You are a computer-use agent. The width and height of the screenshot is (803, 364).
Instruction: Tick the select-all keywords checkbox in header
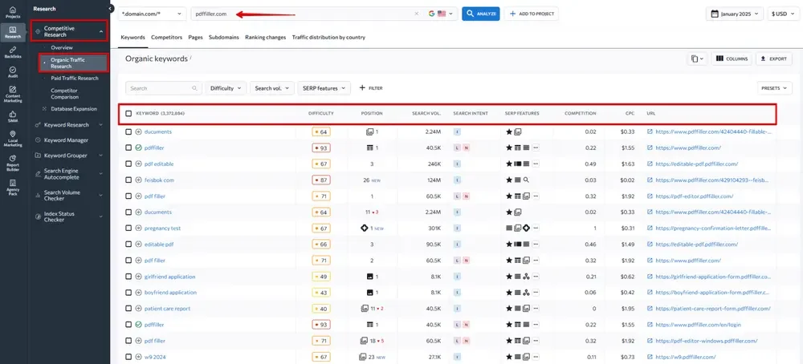click(128, 114)
